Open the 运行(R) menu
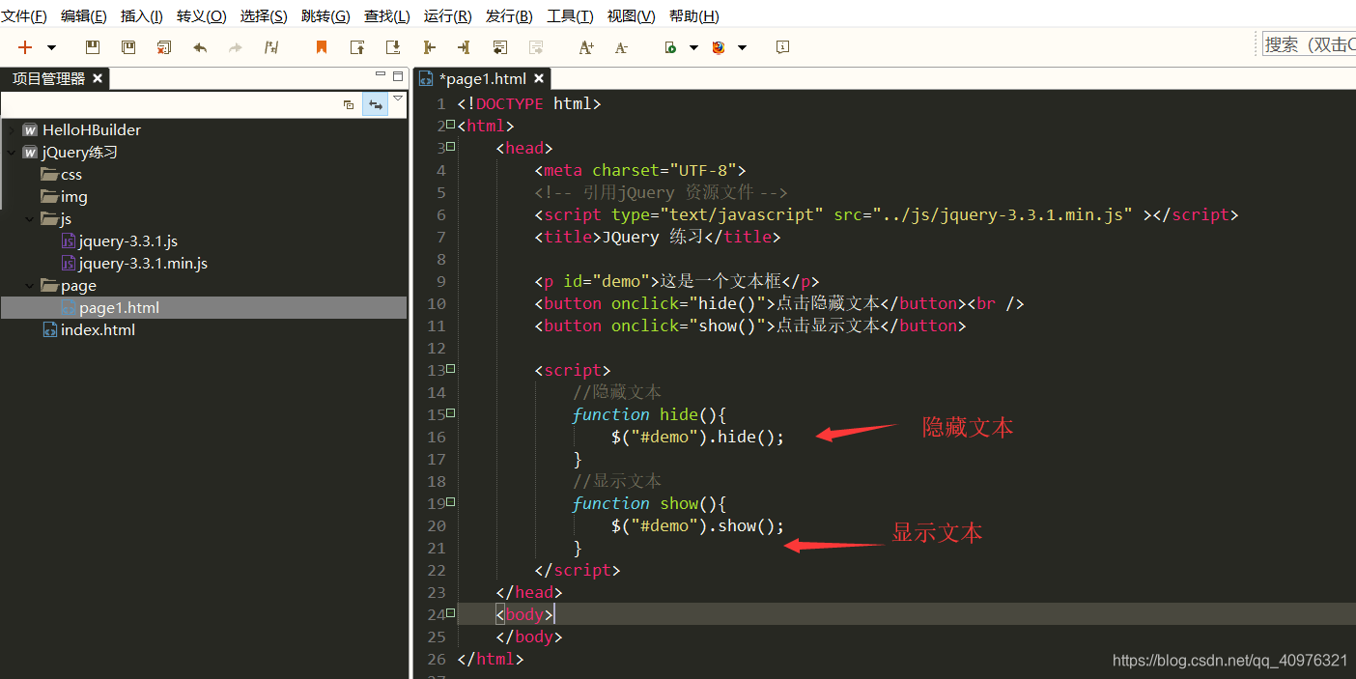Screen dimensions: 1356x679 coord(447,16)
